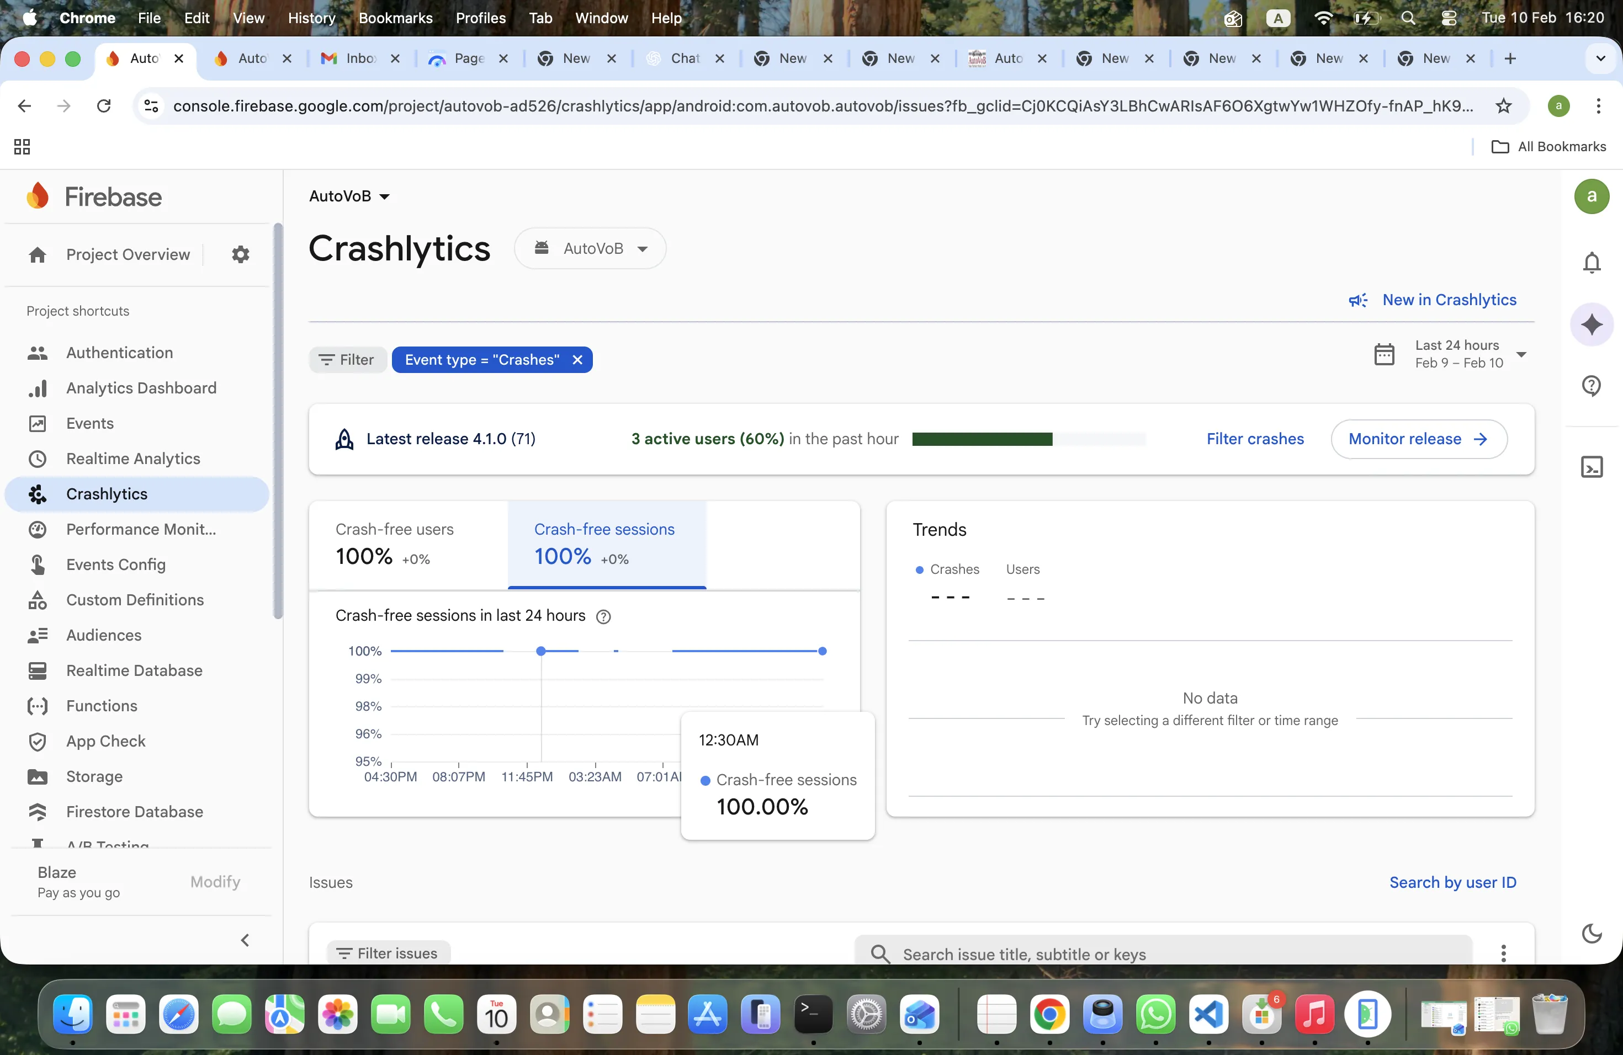Click the highlighted chart point at 100%
Image resolution: width=1623 pixels, height=1055 pixels.
tap(541, 652)
